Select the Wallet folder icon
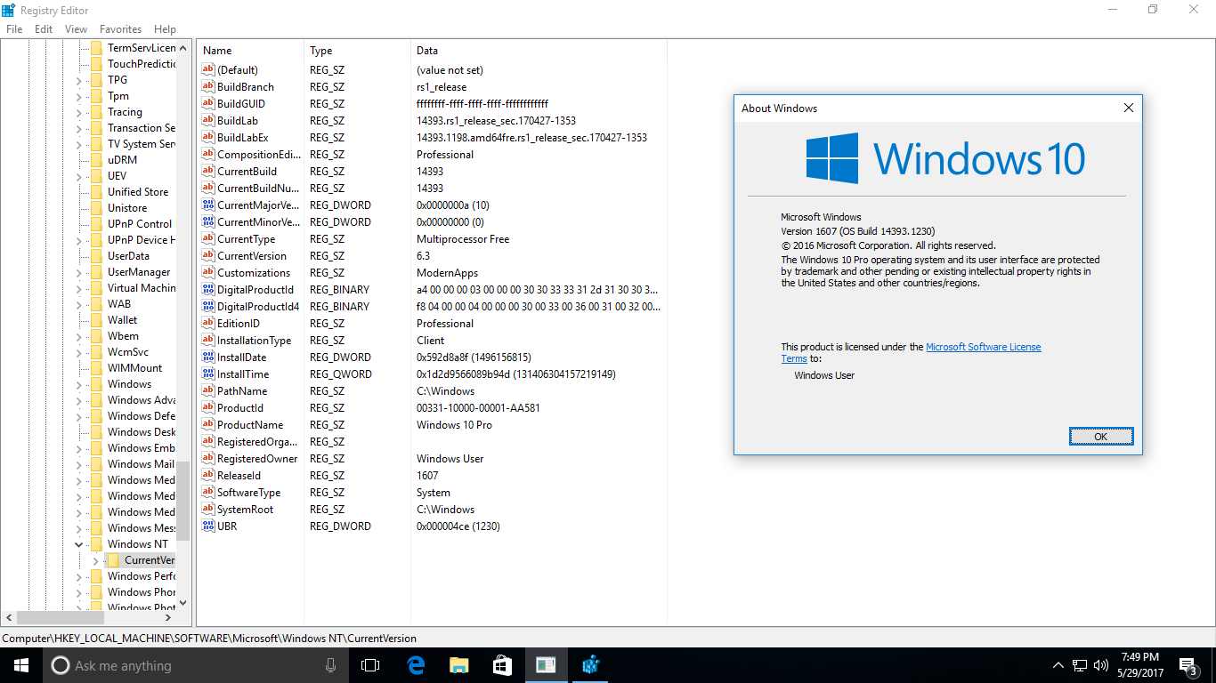Screen dimensions: 1216x683 click(96, 320)
